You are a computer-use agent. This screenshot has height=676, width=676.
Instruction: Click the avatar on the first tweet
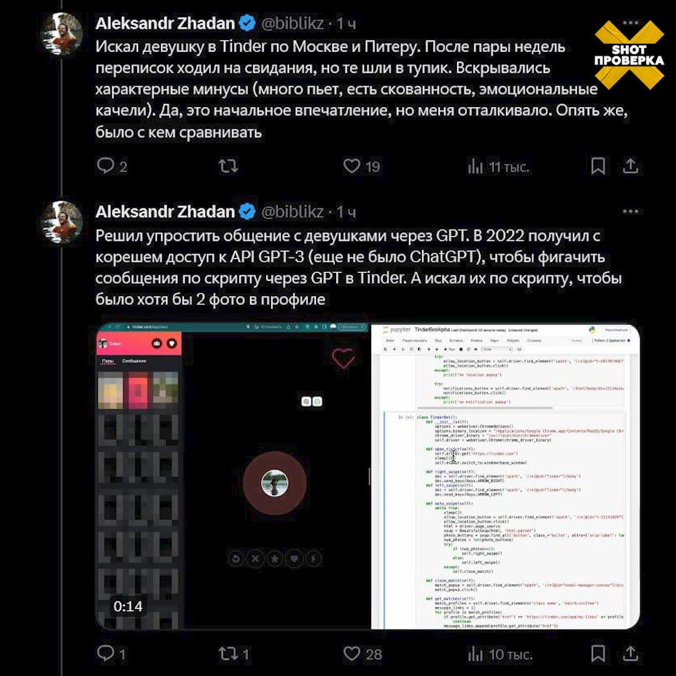click(61, 34)
